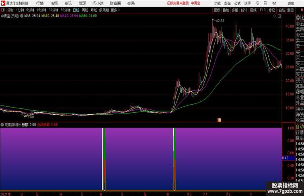Click the yellow 财 info marker on chart

coord(219,120)
